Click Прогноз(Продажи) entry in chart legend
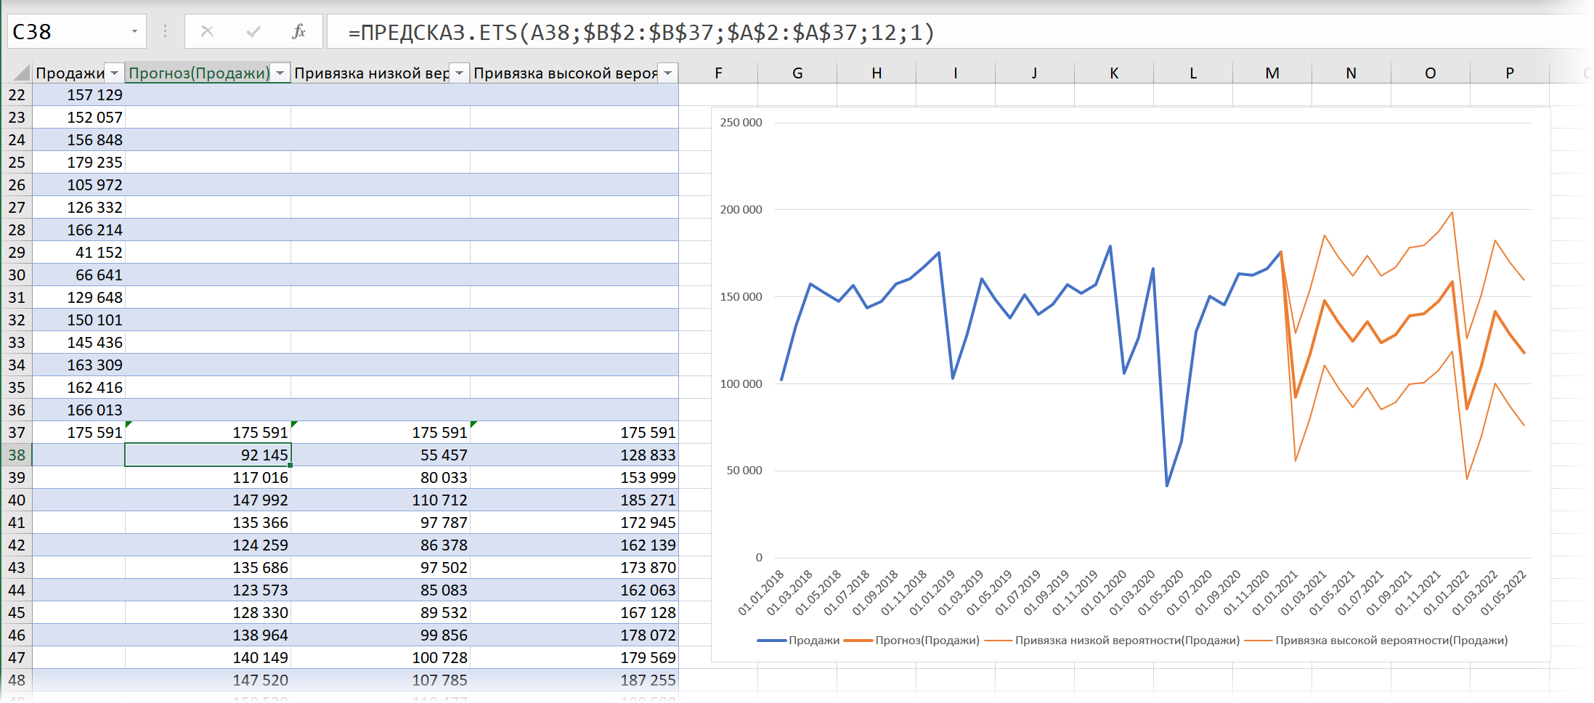Screen dimensions: 1594x703 (x=912, y=641)
